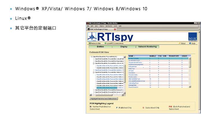Image resolution: width=201 pixels, height=114 pixels.
Task: Switch to the Network Monitoring tab
Action: 147,47
